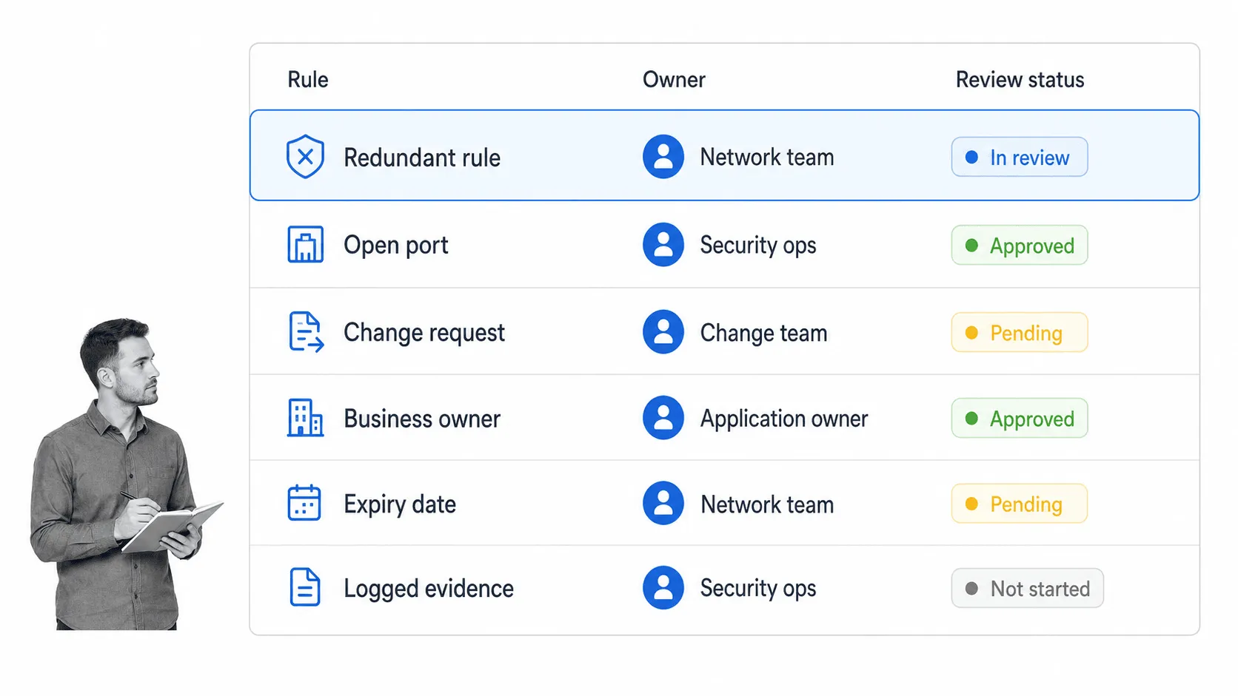This screenshot has width=1238, height=696.
Task: Click the photo of the man holding notebook
Action: 126,473
